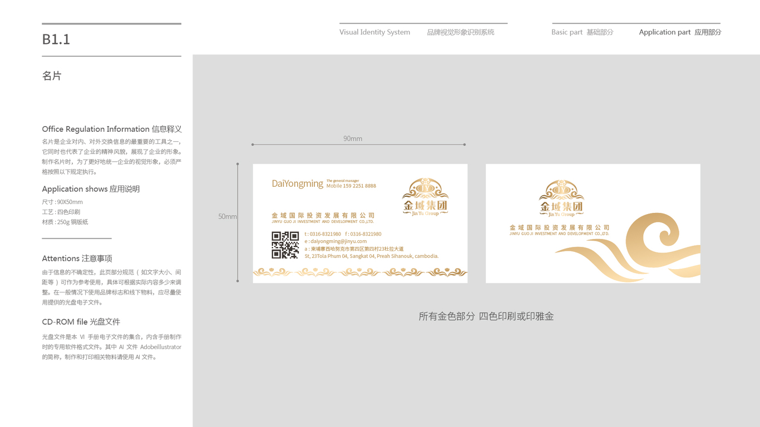
Task: Click "金域国际投资发展有限公司" on the front card
Action: coord(323,215)
